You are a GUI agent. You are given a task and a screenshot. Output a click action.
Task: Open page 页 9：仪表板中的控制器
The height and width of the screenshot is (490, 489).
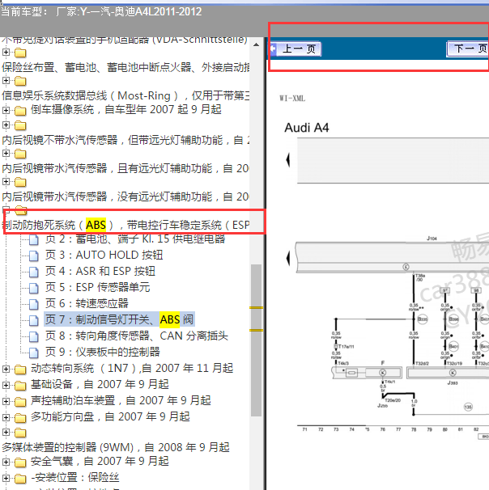102,353
